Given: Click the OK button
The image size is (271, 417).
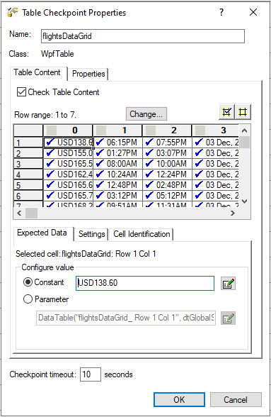Looking at the screenshot, I should [179, 400].
